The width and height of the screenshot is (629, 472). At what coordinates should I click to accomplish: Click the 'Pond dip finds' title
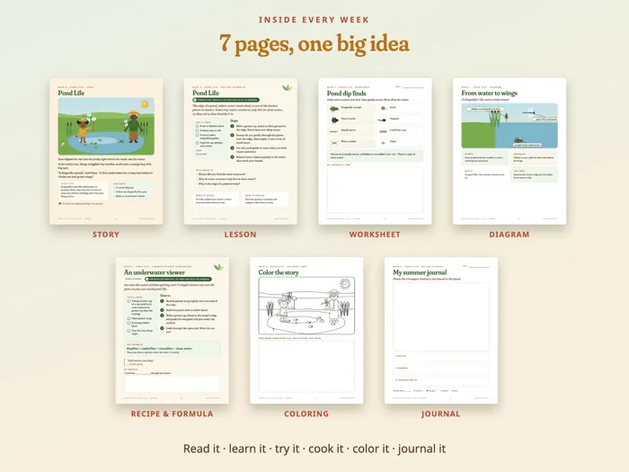click(x=347, y=94)
